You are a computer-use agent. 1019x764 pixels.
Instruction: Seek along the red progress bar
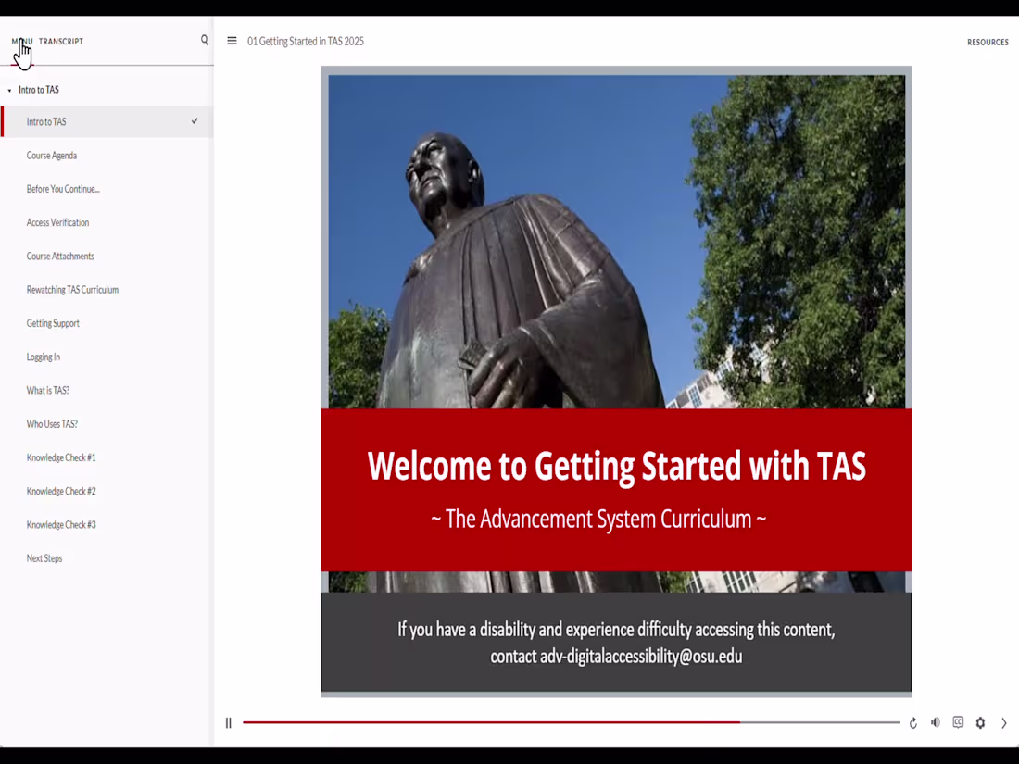click(x=572, y=721)
